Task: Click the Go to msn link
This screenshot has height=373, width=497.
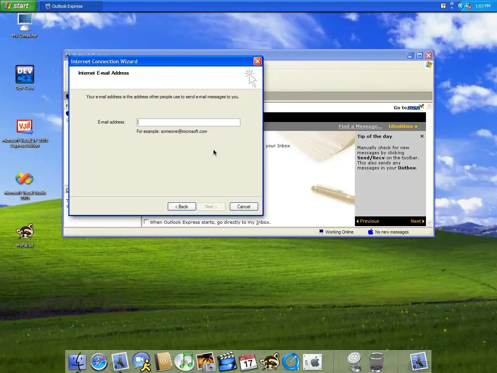Action: point(409,107)
